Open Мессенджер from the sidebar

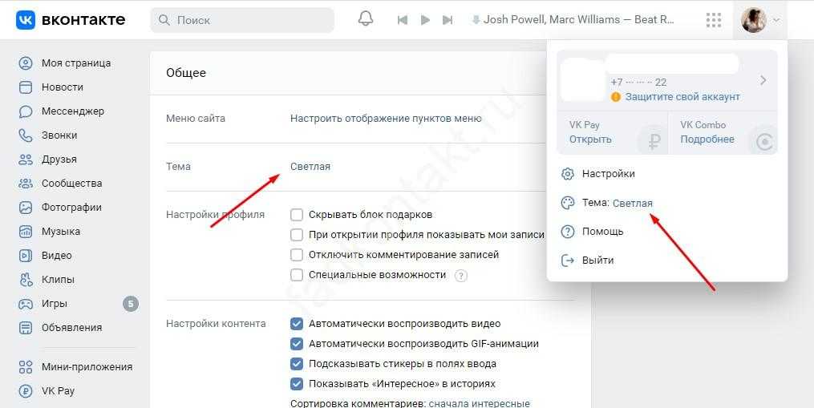tap(72, 111)
